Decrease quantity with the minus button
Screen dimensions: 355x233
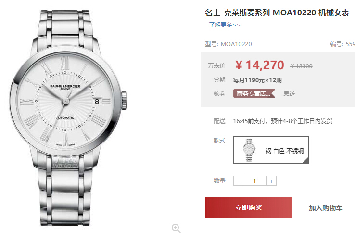[238, 181]
